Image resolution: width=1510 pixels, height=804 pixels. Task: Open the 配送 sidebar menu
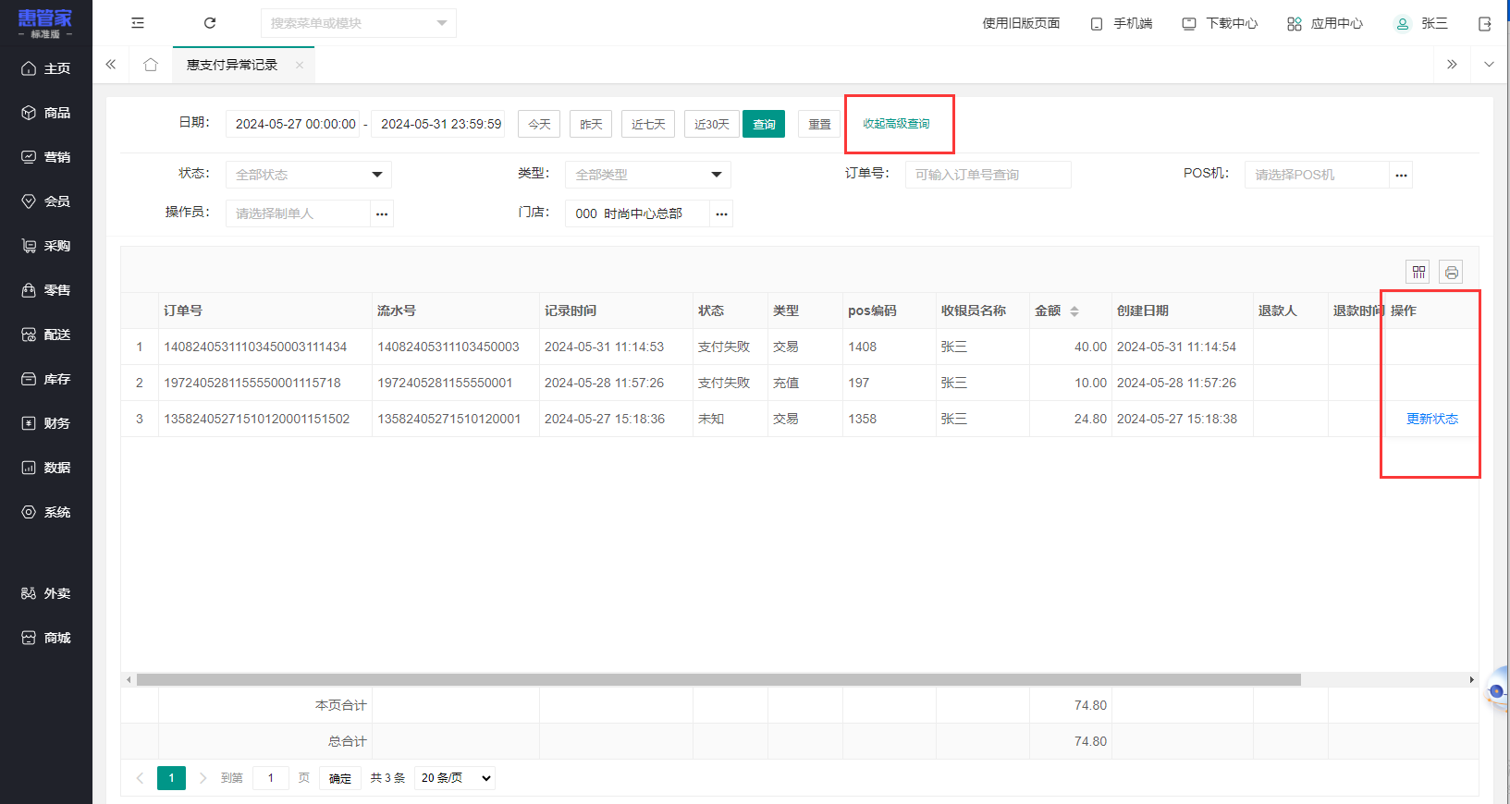tap(46, 335)
